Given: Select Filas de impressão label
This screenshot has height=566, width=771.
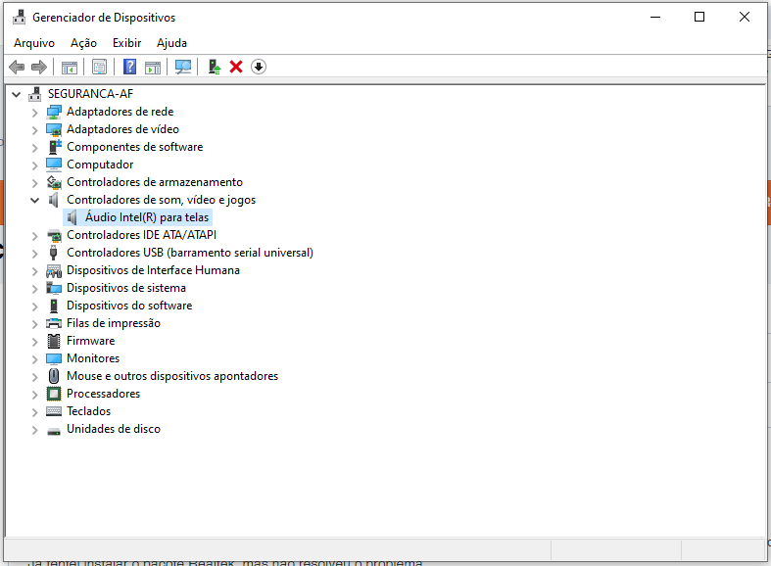Looking at the screenshot, I should (x=114, y=323).
